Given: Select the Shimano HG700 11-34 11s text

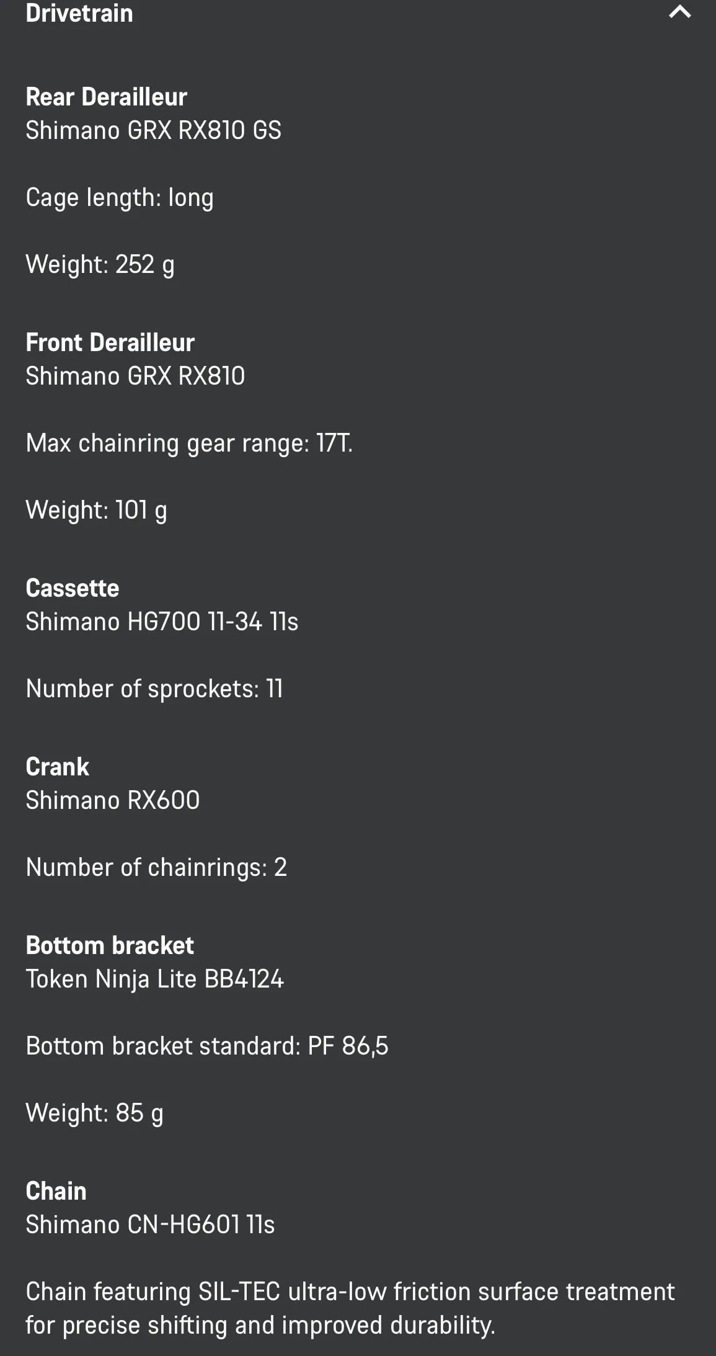Looking at the screenshot, I should tap(162, 622).
